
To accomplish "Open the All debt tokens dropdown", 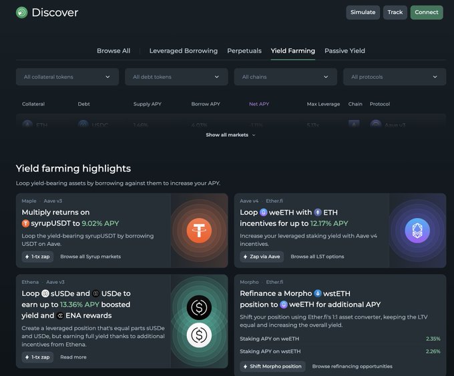I will (176, 77).
